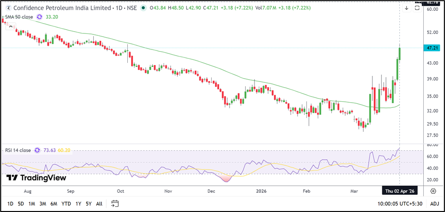This screenshot has width=445, height=212.
Task: Click the SMA 50 indicator refresh icon
Action: [40, 16]
